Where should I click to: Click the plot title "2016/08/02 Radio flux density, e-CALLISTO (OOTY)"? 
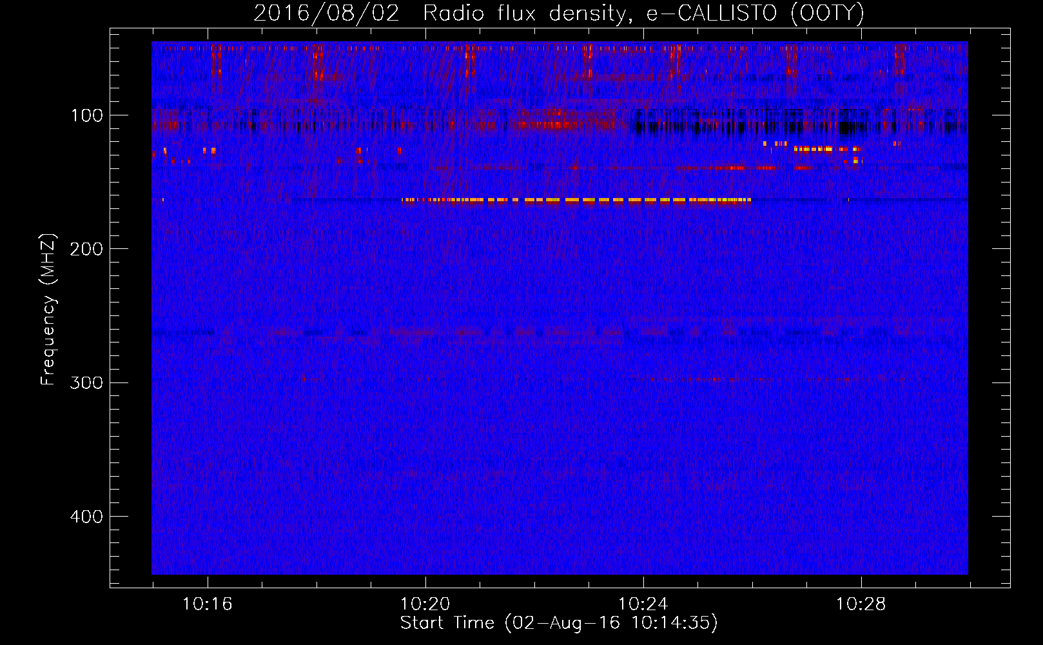coord(559,14)
